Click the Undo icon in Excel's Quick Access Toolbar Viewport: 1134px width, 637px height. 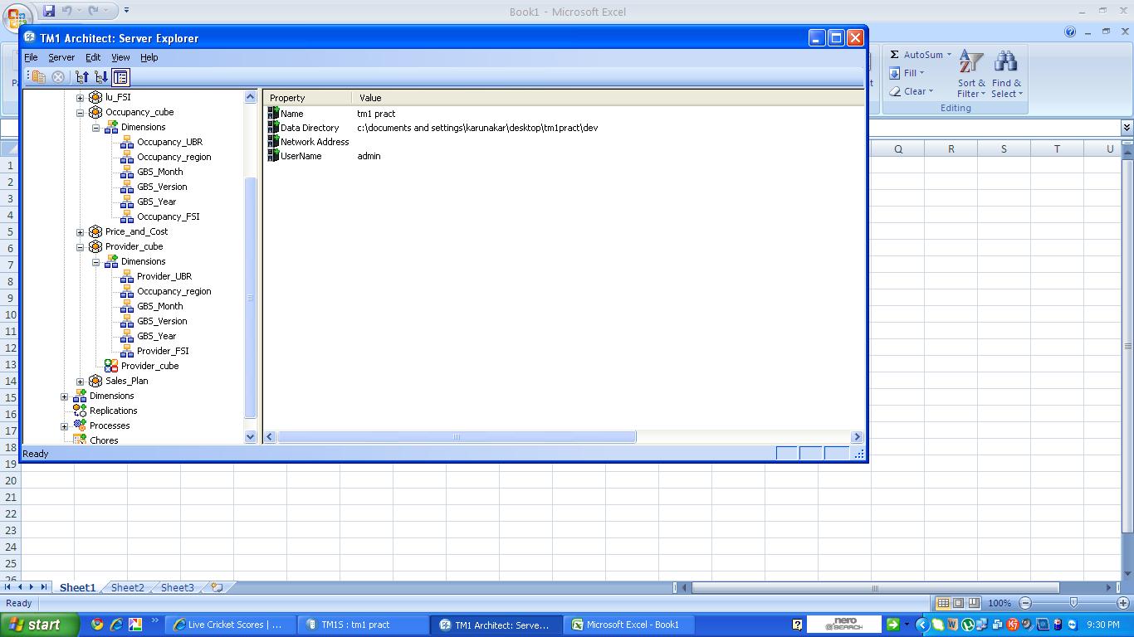click(x=66, y=11)
